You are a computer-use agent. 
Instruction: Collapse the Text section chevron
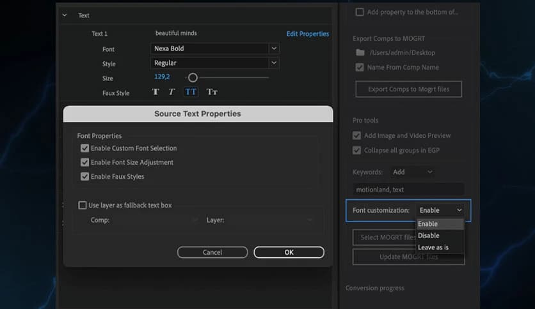point(65,15)
